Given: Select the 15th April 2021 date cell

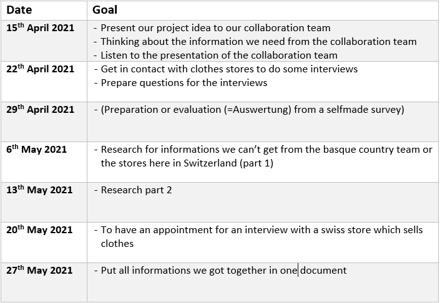Looking at the screenshot, I should 40,28.
